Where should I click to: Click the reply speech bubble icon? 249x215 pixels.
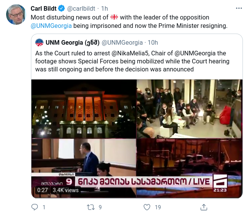click(x=35, y=207)
